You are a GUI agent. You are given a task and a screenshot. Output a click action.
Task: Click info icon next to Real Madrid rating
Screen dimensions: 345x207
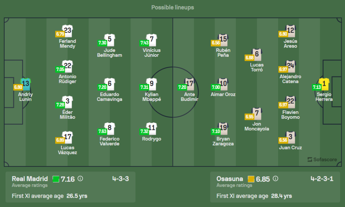pos(80,179)
